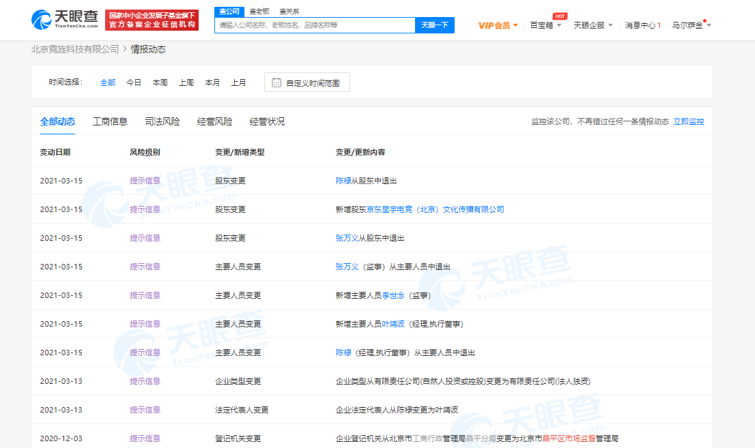The width and height of the screenshot is (755, 448).
Task: Click the 变更/新增类型 column header
Action: 240,152
